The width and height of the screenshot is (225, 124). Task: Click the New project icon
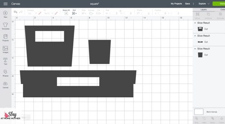point(5,14)
